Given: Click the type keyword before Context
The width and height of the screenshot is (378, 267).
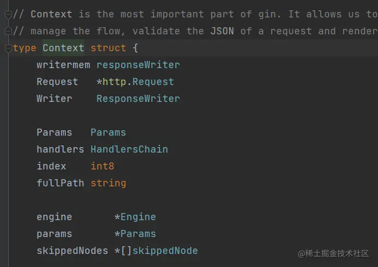Looking at the screenshot, I should click(x=25, y=48).
